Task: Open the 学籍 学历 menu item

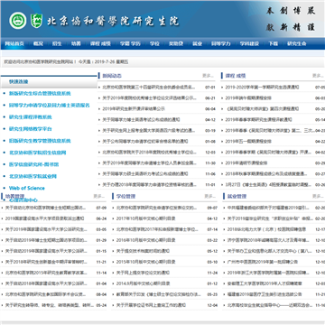Action: [130, 43]
